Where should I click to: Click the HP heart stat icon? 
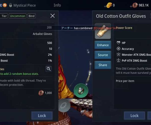[119, 43]
